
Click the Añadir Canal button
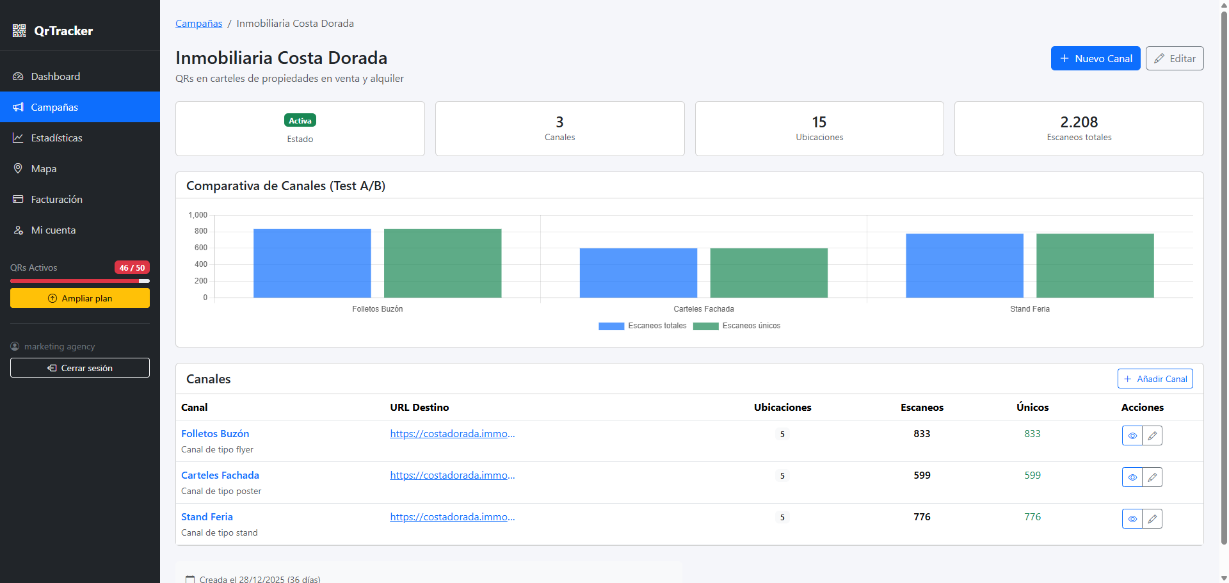click(1155, 379)
